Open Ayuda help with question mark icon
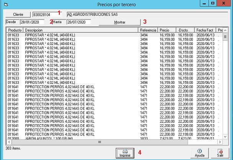The width and height of the screenshot is (233, 160). 200,153
